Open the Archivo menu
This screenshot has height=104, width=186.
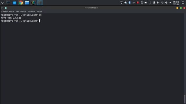coord(4,12)
